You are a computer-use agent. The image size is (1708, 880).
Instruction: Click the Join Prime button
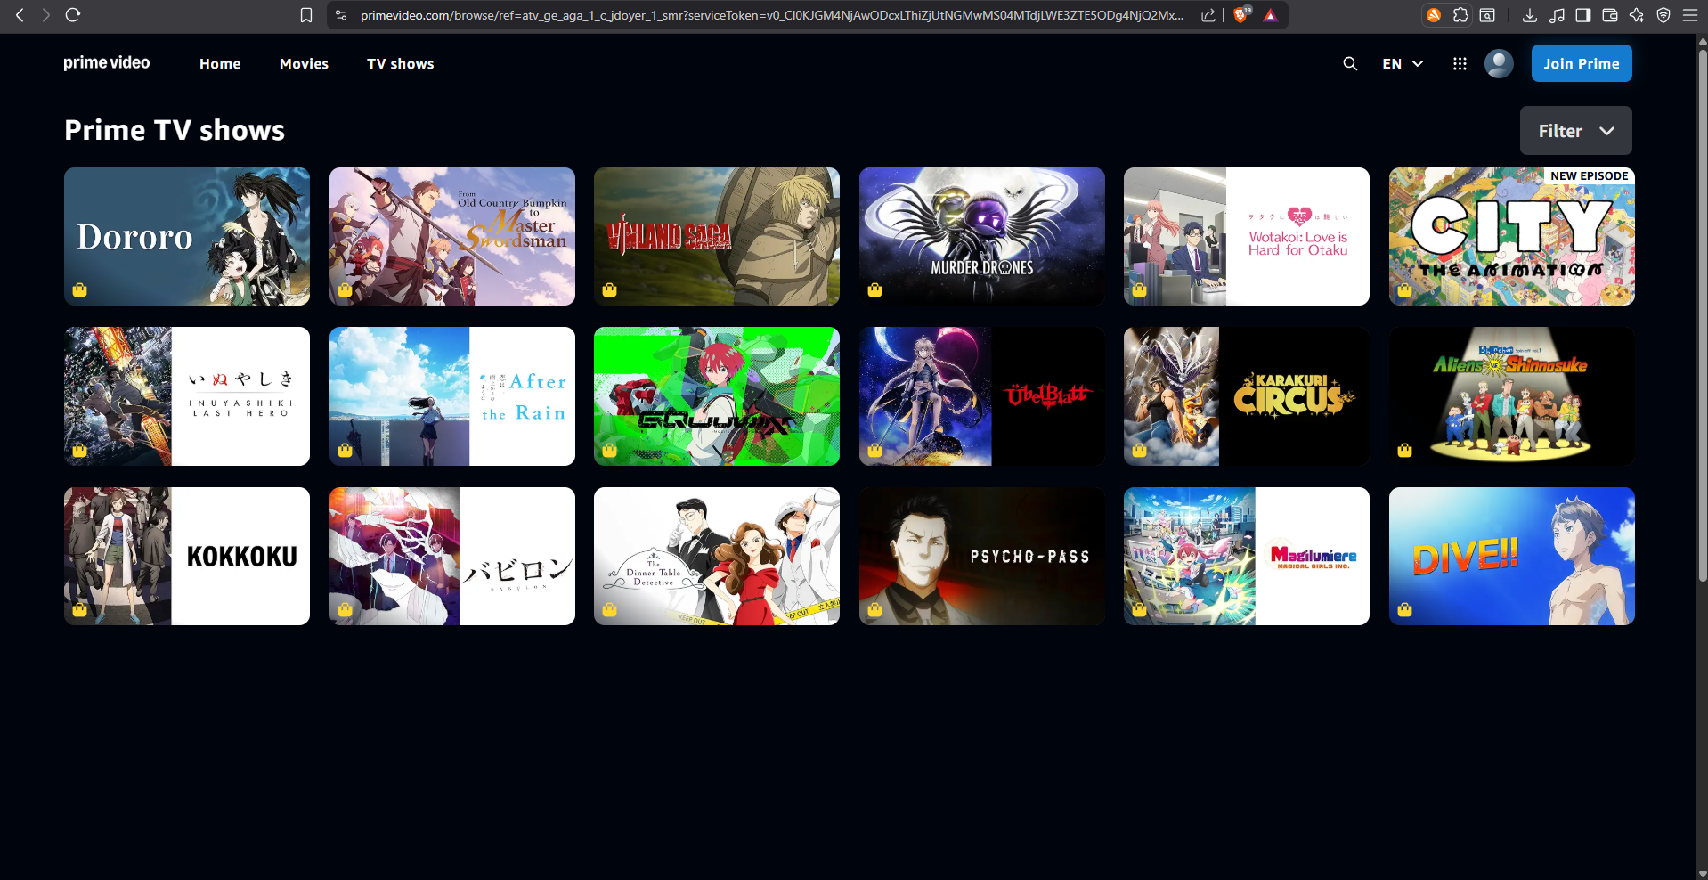[1582, 63]
